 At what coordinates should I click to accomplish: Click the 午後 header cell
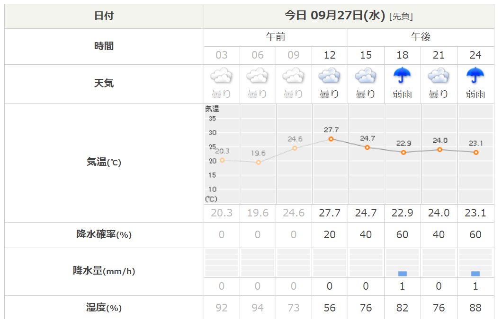(x=421, y=37)
